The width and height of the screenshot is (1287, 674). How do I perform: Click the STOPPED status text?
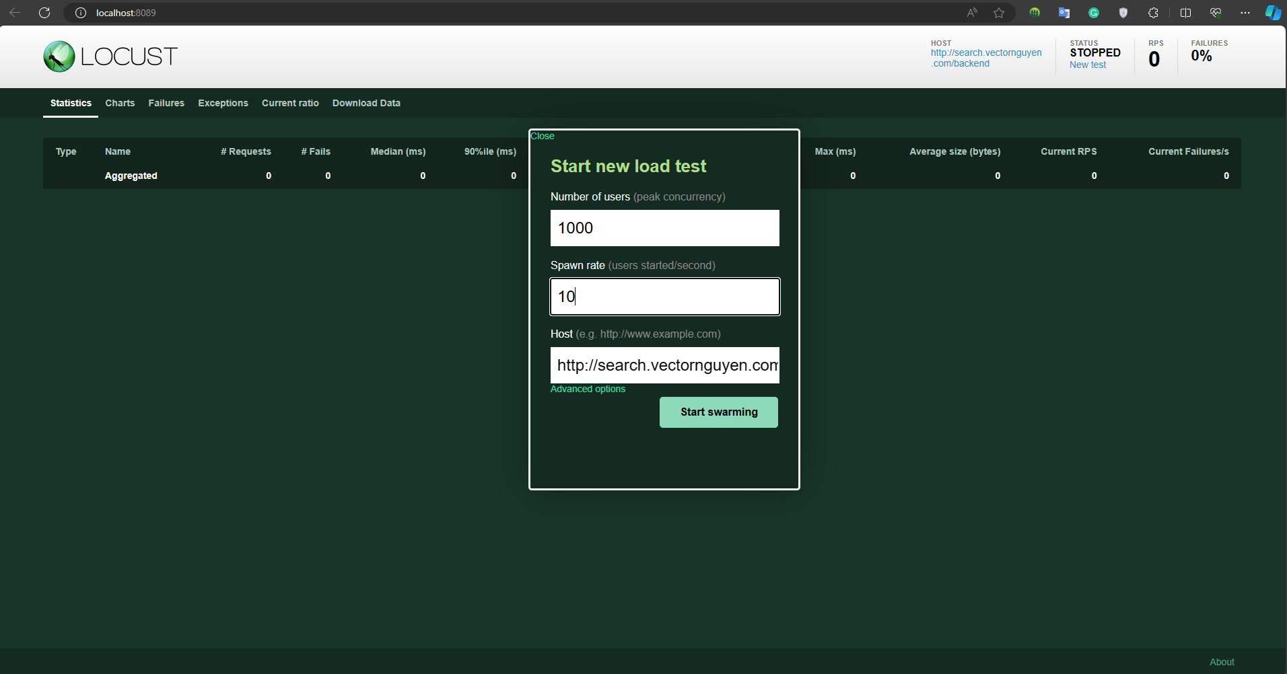pyautogui.click(x=1095, y=52)
